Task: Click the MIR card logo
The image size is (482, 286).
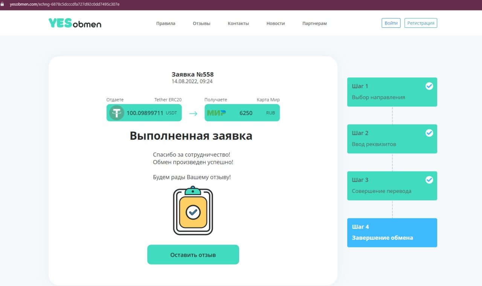Action: [x=217, y=113]
